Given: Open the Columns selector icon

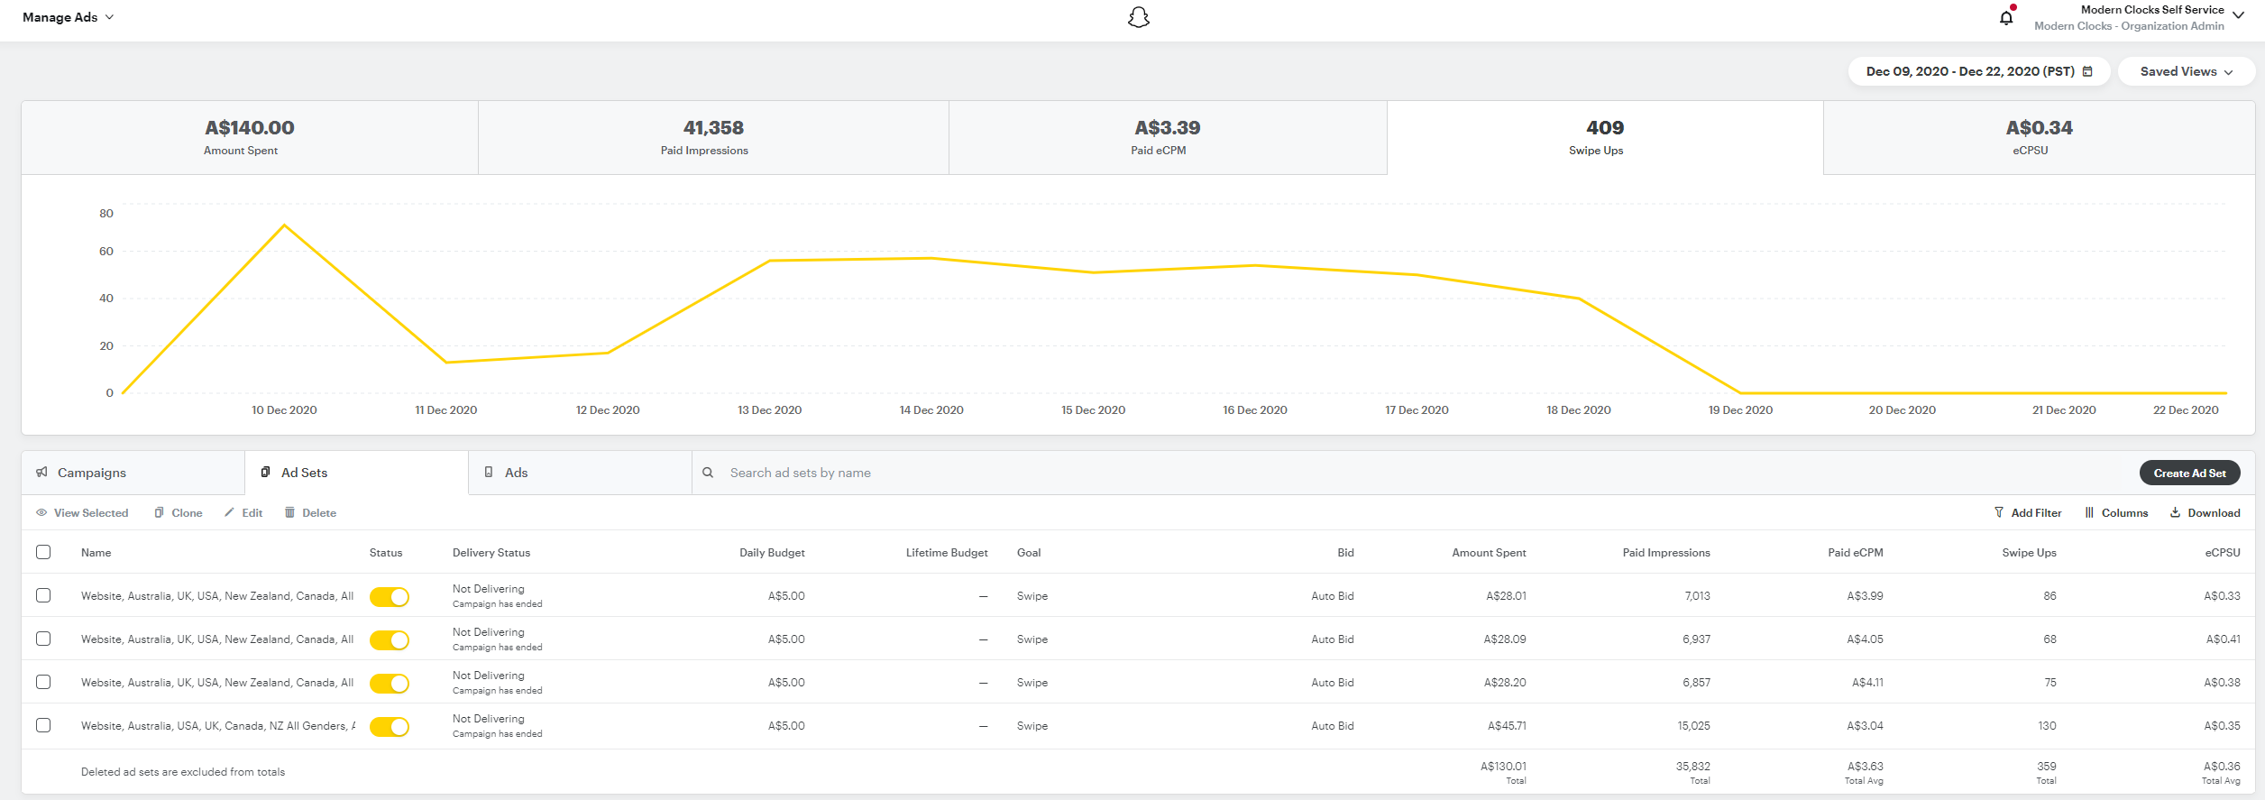Looking at the screenshot, I should [x=2089, y=512].
